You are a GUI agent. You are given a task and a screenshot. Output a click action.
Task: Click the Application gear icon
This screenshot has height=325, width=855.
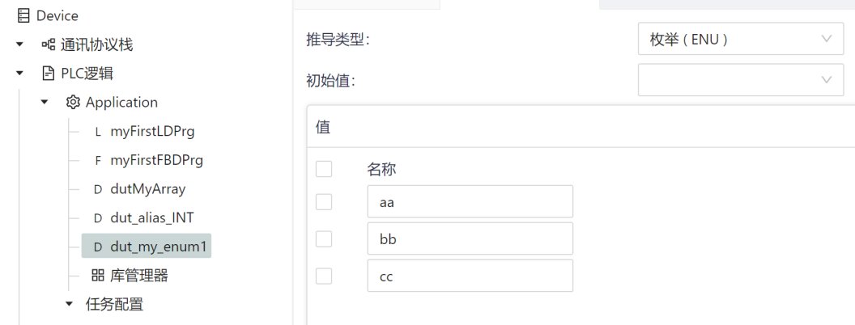[x=73, y=103]
